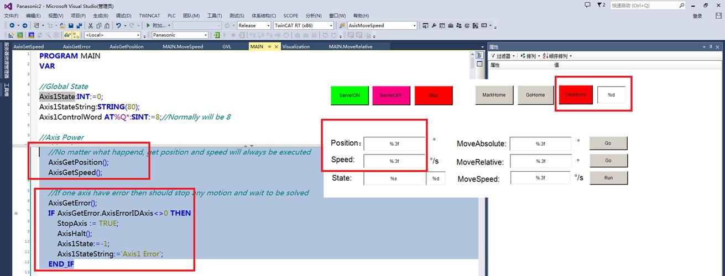
Task: Switch to the Visualization tab
Action: click(x=296, y=47)
